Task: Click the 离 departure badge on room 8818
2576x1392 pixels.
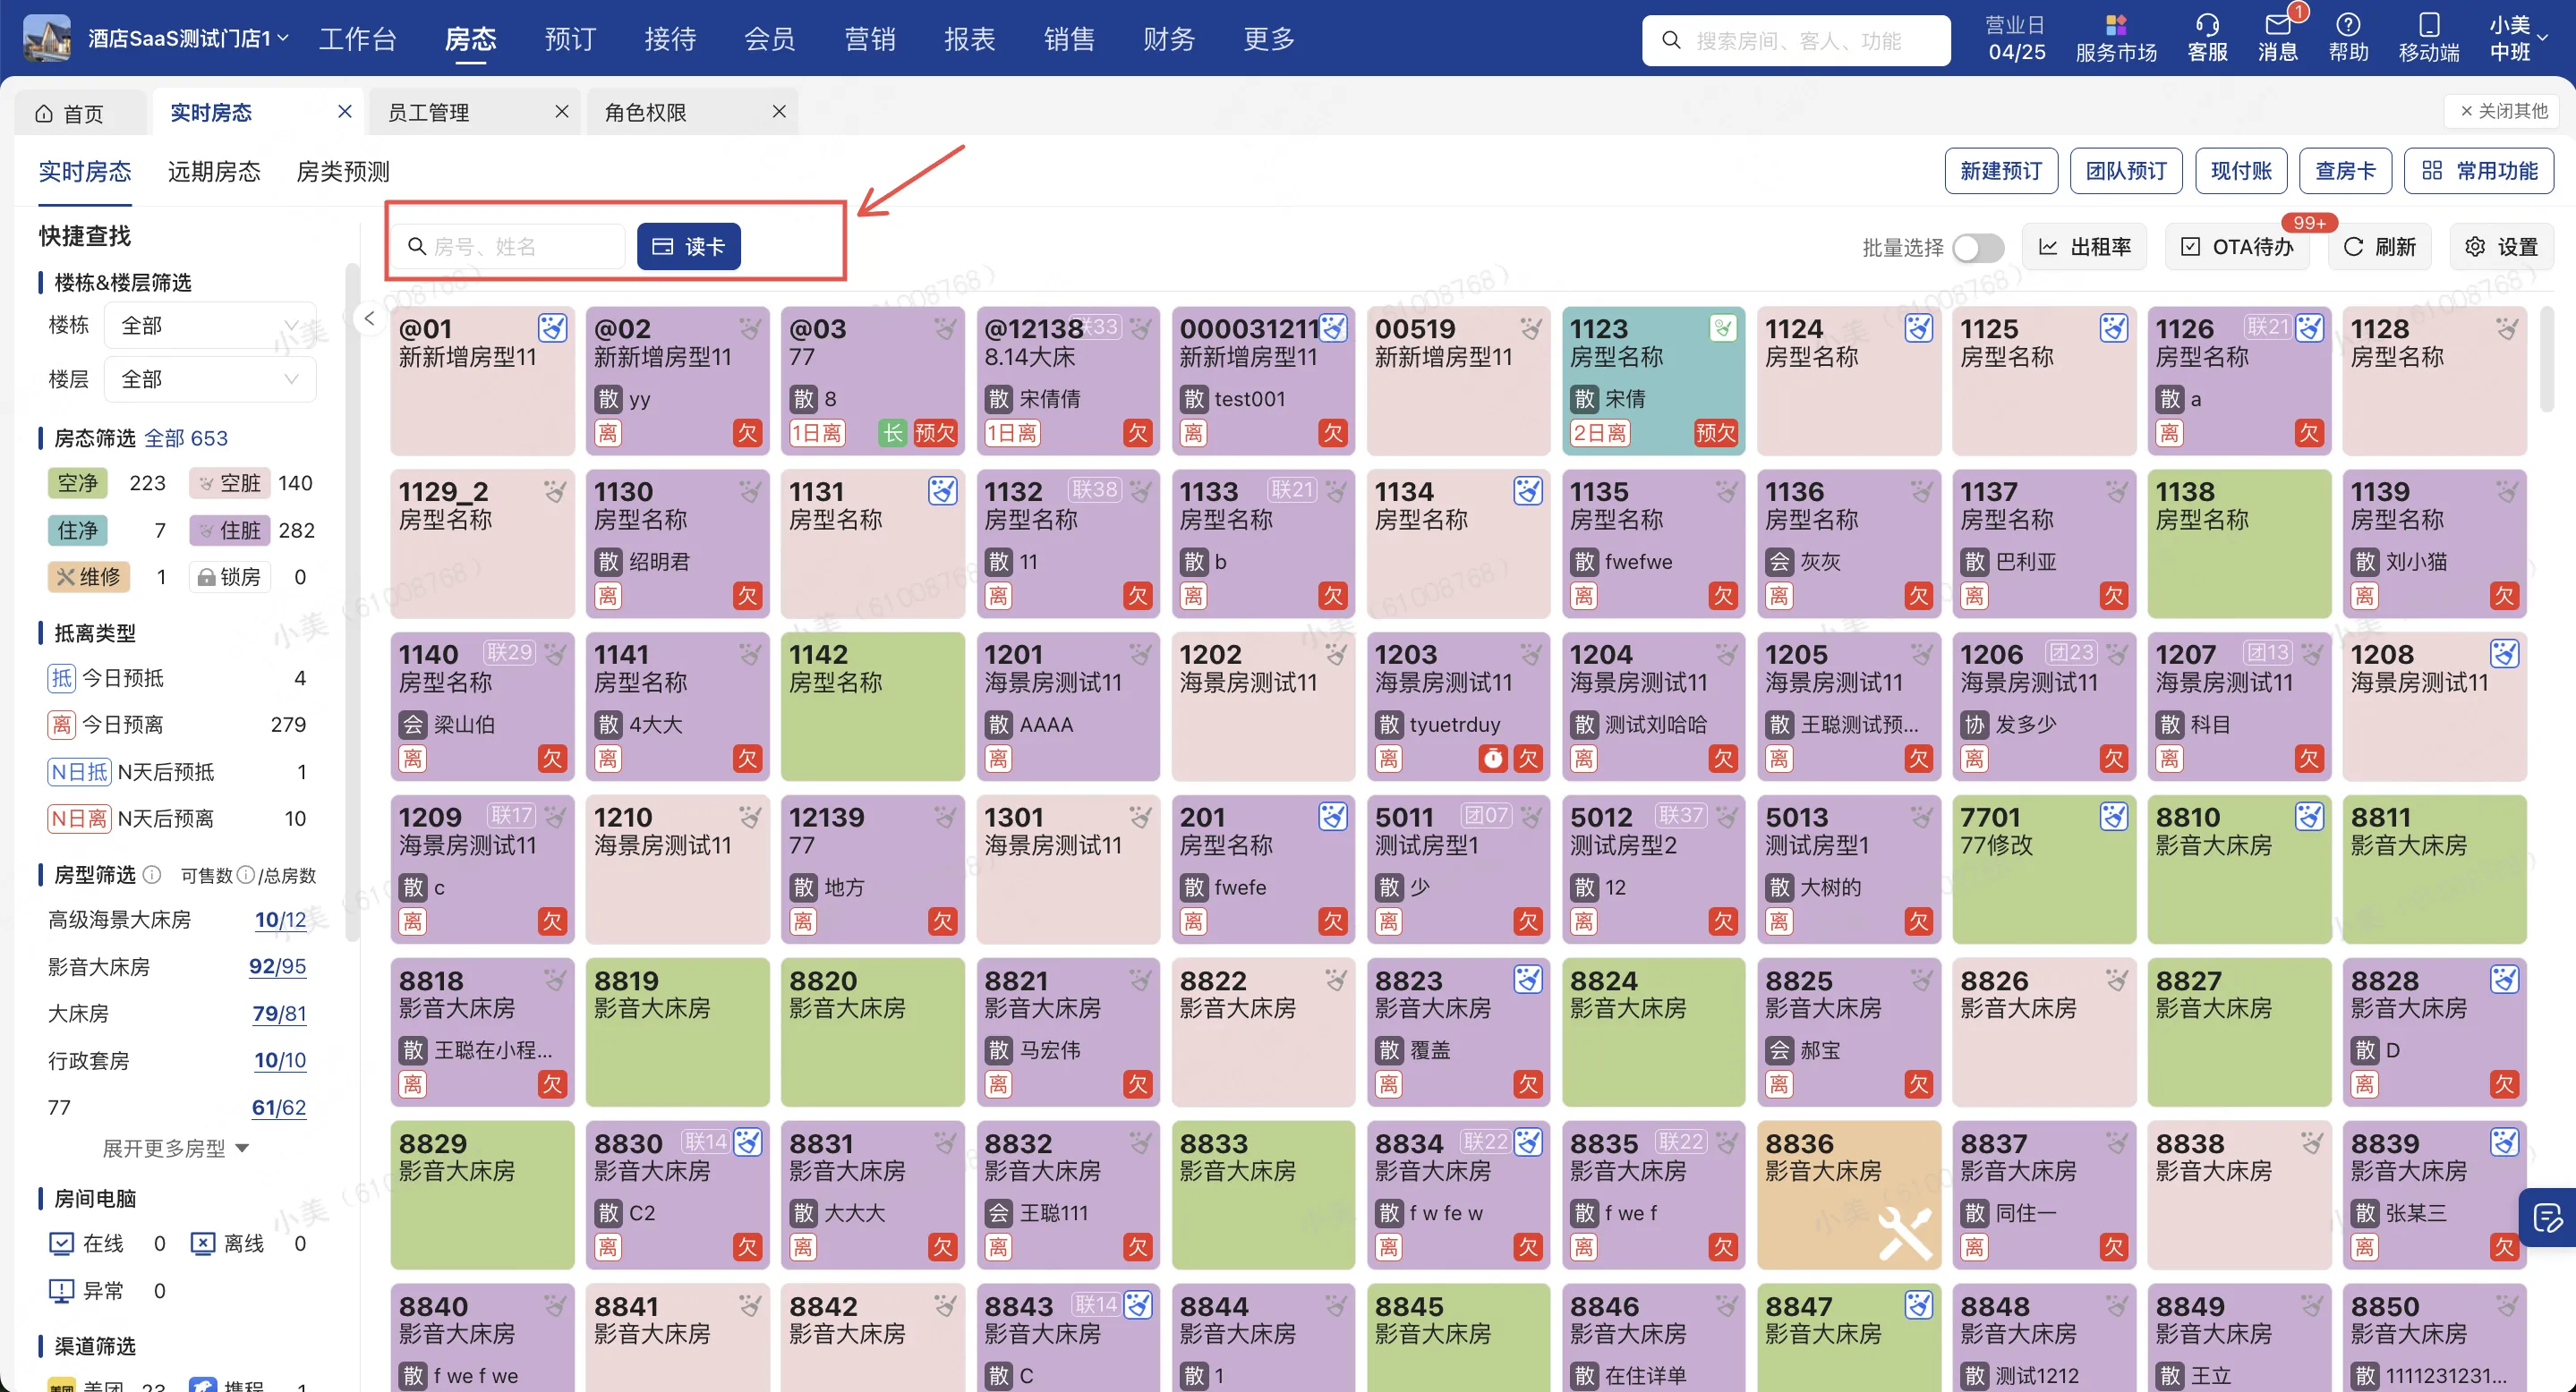Action: pos(412,1084)
